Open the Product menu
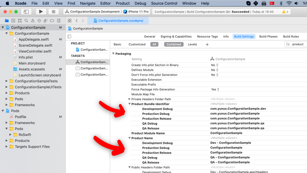307x173 pixels. point(123,3)
